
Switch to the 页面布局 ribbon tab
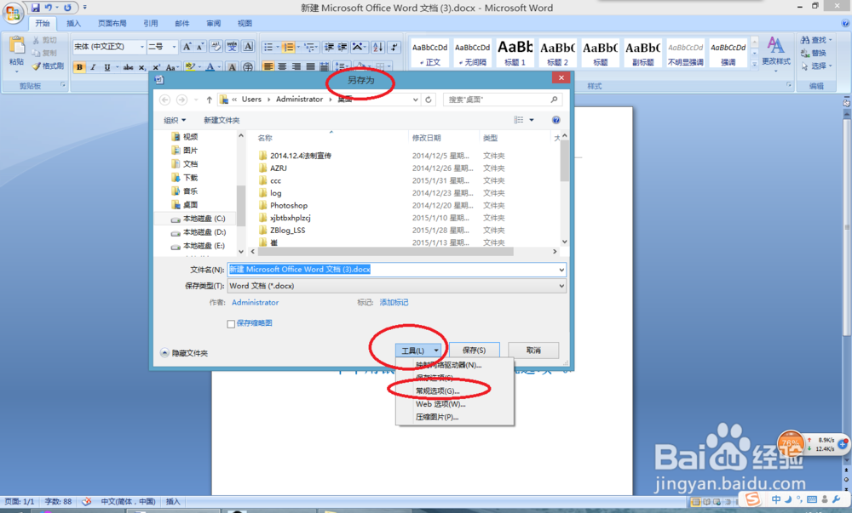112,23
